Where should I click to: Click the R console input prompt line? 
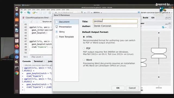[37, 90]
